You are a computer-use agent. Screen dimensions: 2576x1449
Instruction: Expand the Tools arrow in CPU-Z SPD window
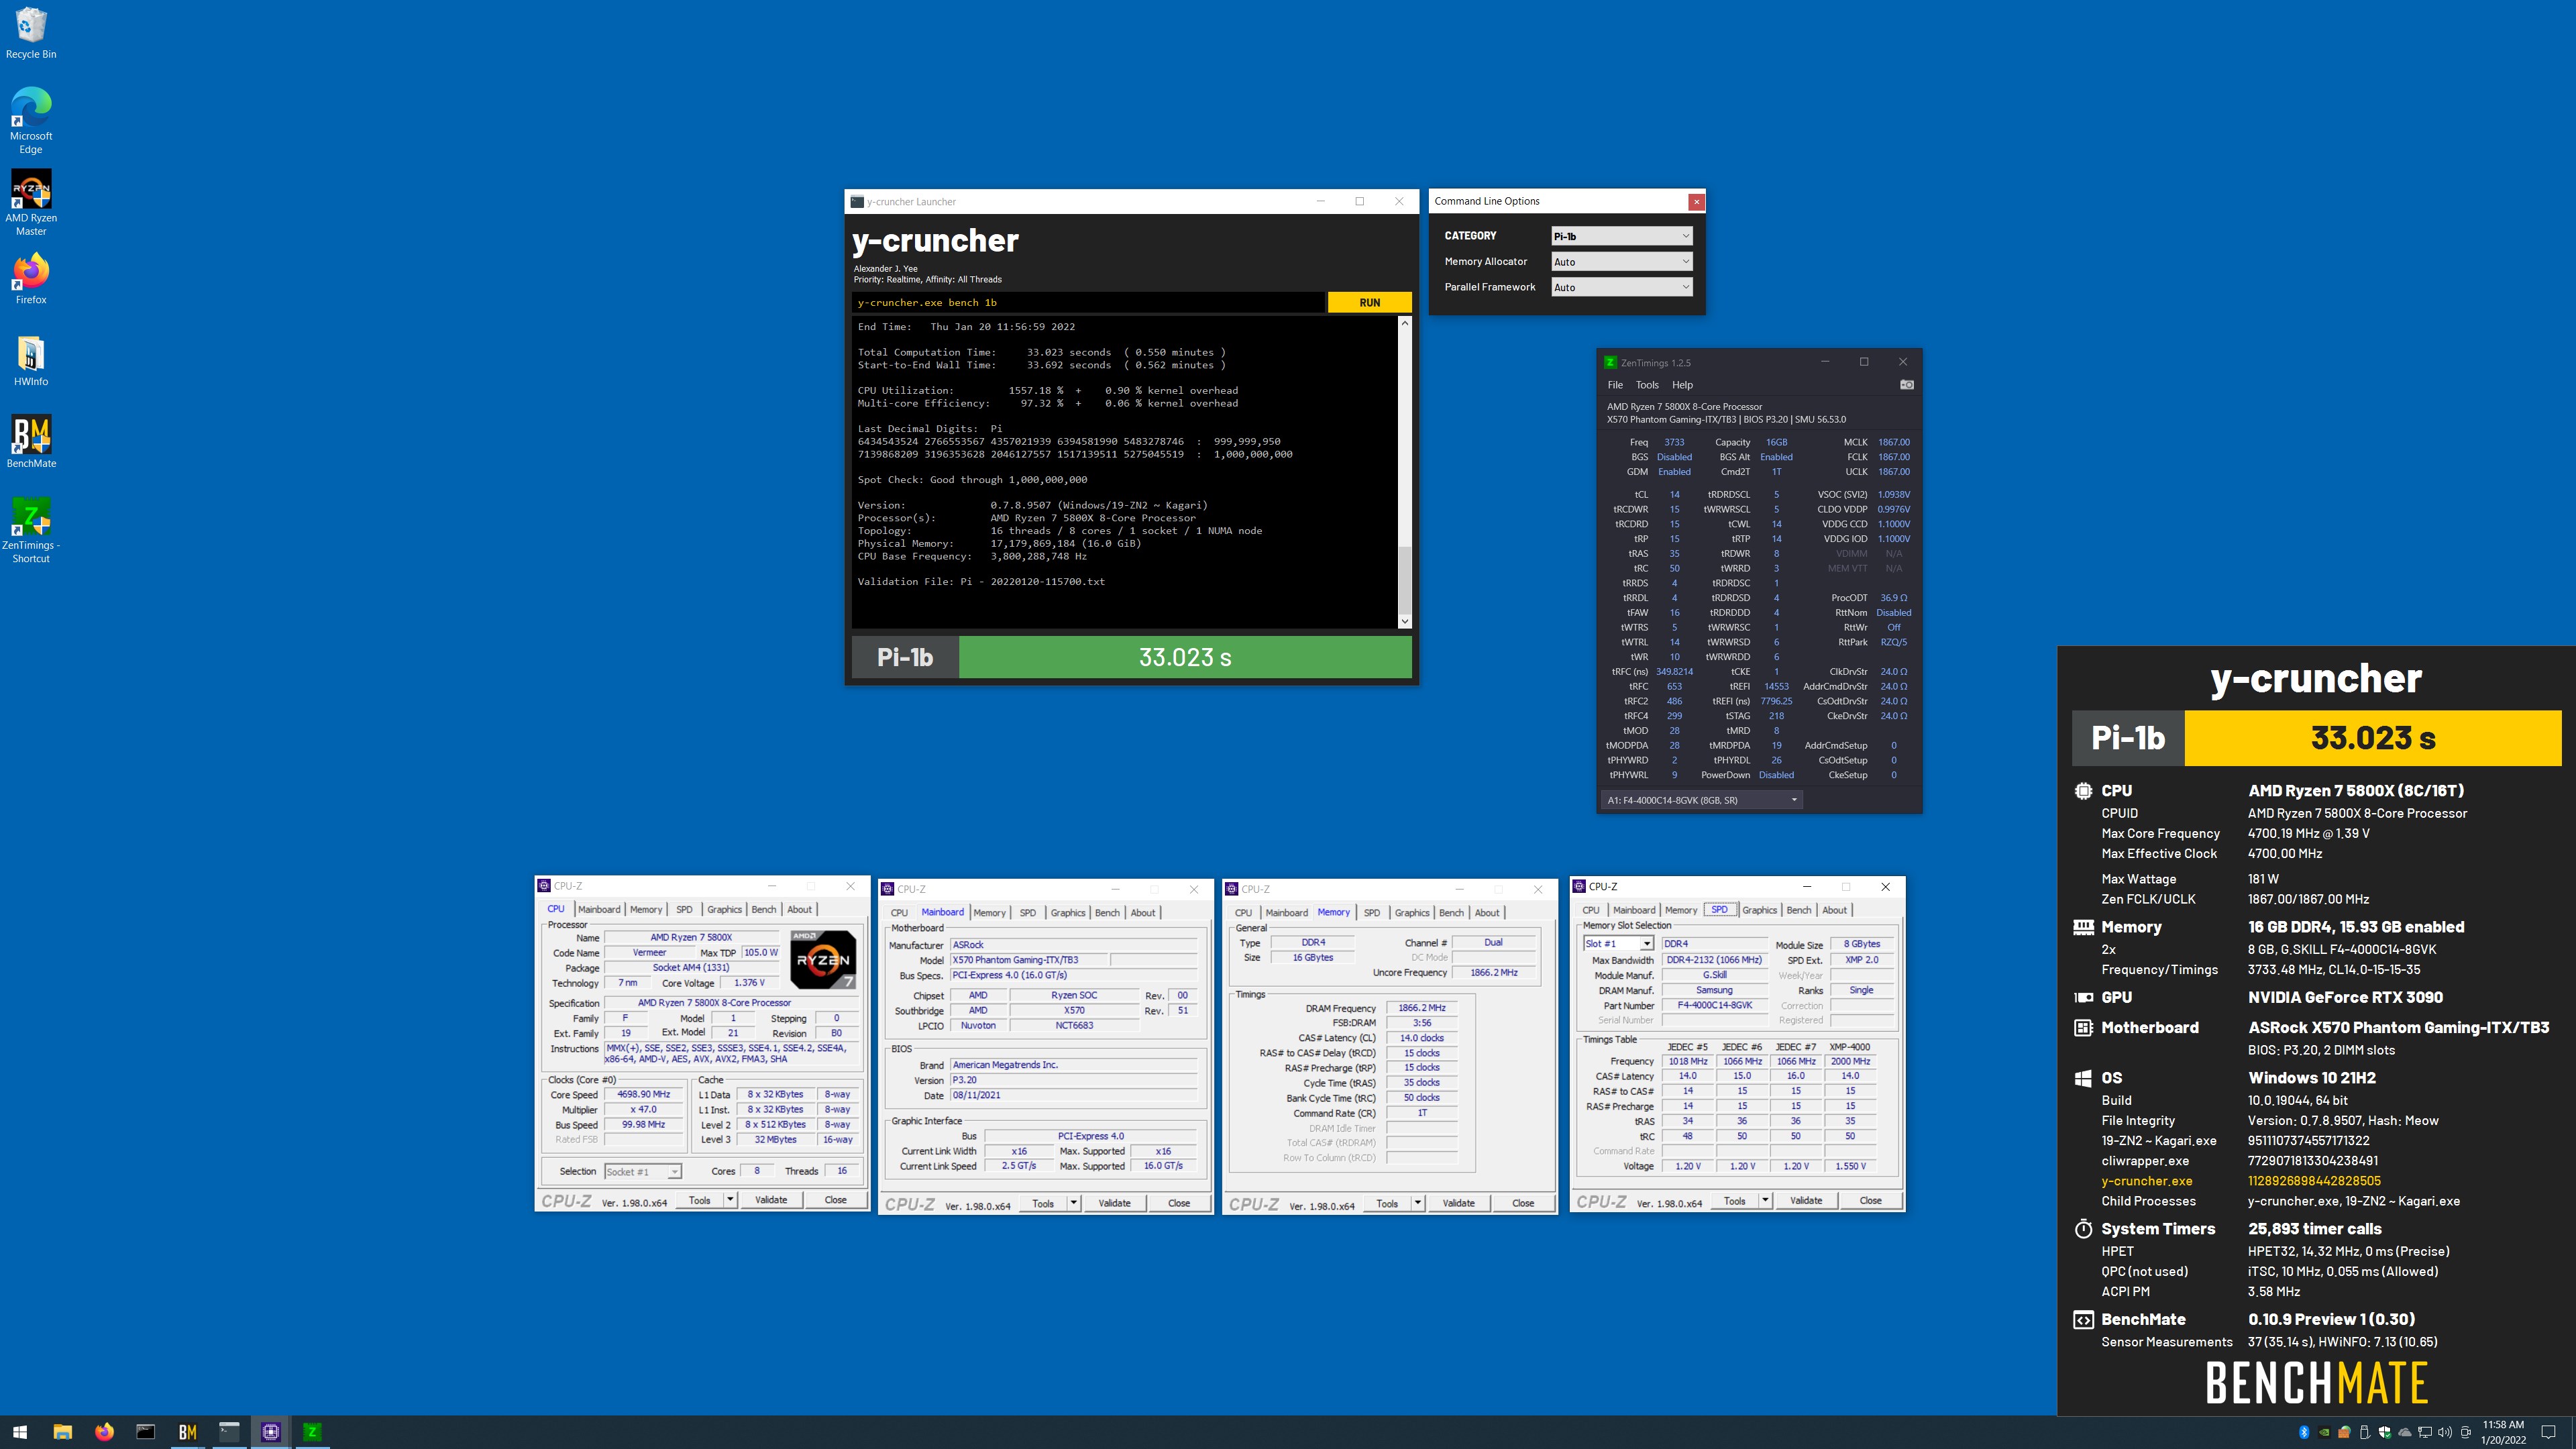(x=1765, y=1201)
